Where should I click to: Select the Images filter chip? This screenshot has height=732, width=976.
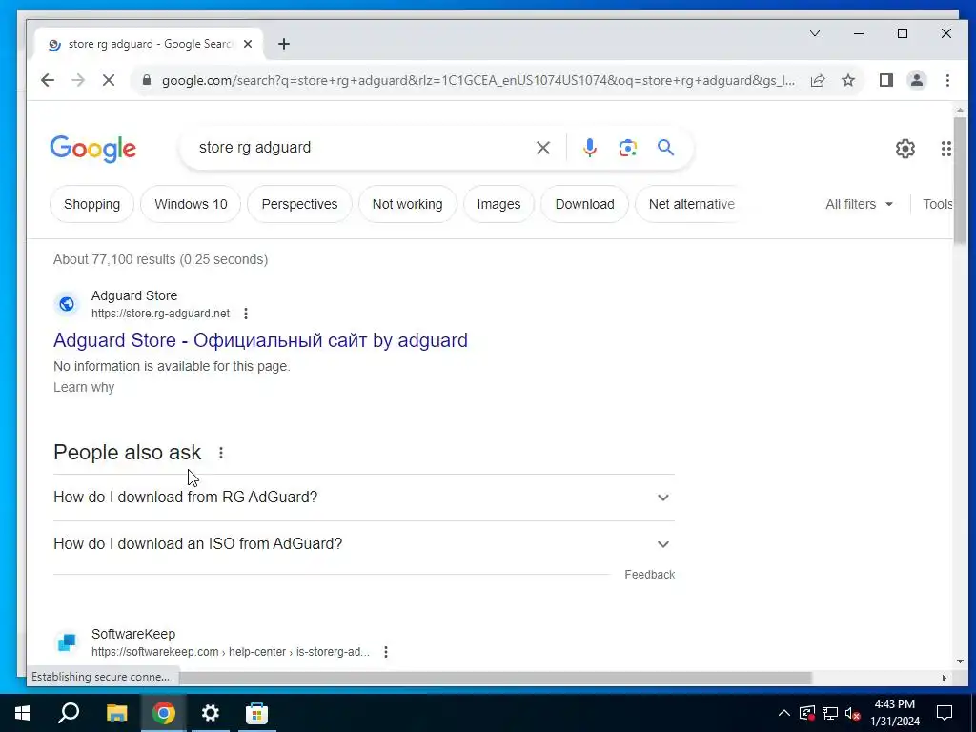498,204
